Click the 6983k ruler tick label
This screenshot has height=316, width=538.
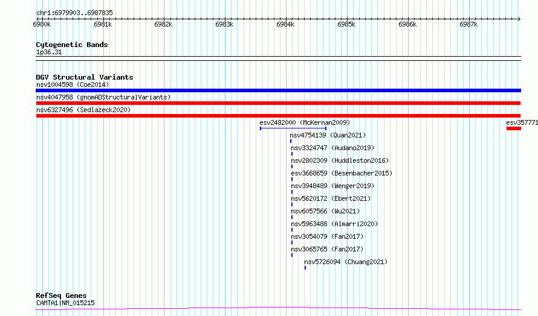point(224,24)
